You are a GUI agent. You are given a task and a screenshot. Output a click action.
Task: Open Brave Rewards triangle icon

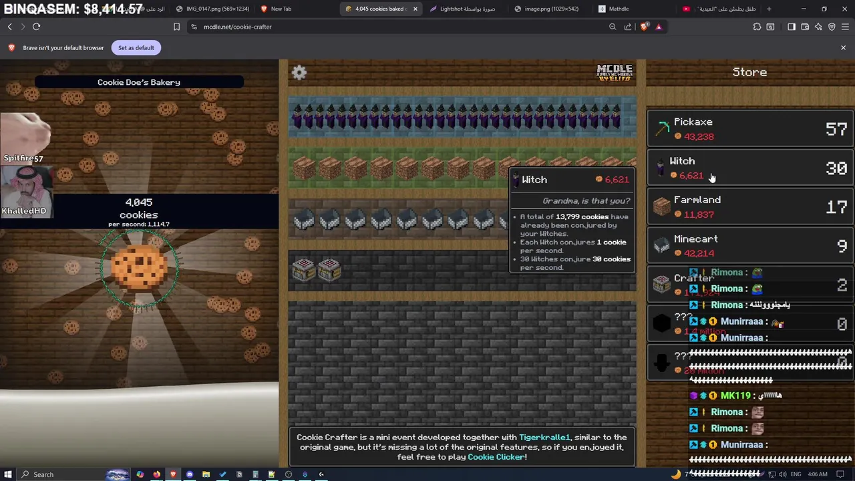pyautogui.click(x=659, y=27)
